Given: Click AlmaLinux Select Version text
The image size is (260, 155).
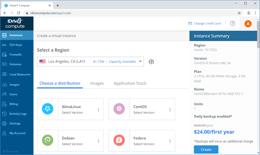Looking at the screenshot, I should [x=72, y=113].
